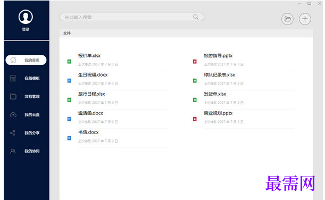Viewport: 325px width, 200px height.
Task: Click the modified date under 报价单.xlsx
Action: click(98, 64)
